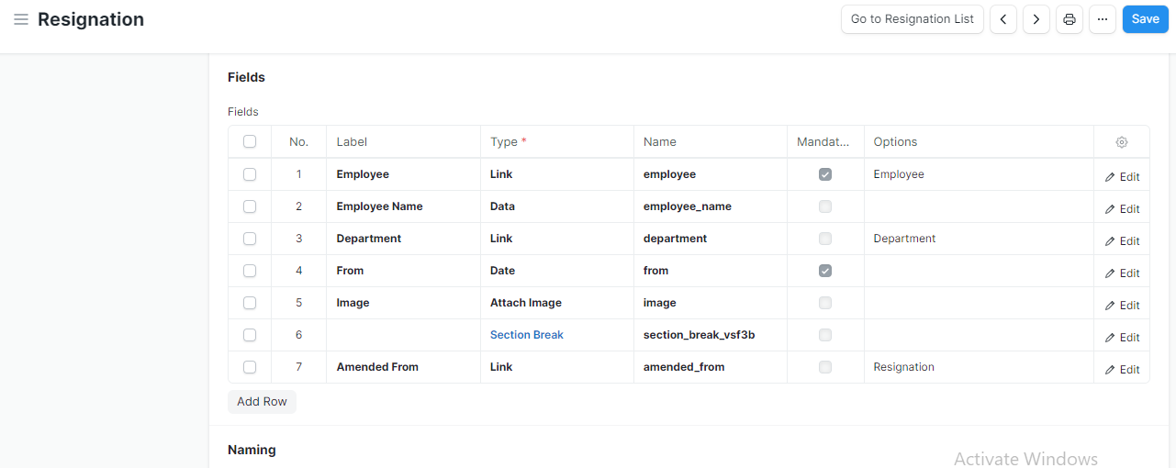The width and height of the screenshot is (1176, 468).
Task: Open the three-dots more options menu
Action: (x=1102, y=19)
